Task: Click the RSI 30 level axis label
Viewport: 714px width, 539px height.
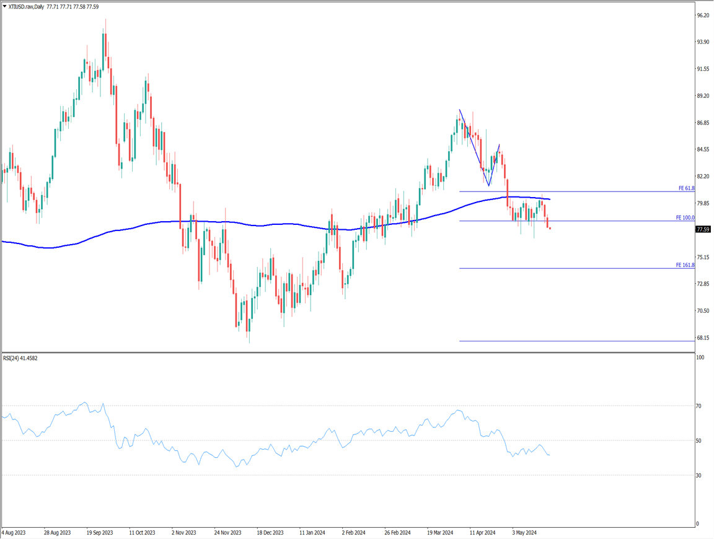Action: [699, 475]
